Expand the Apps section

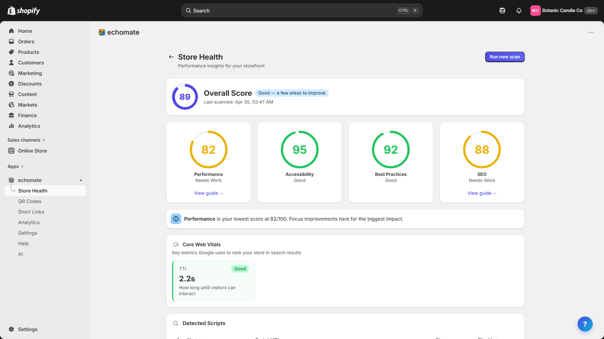pos(15,166)
